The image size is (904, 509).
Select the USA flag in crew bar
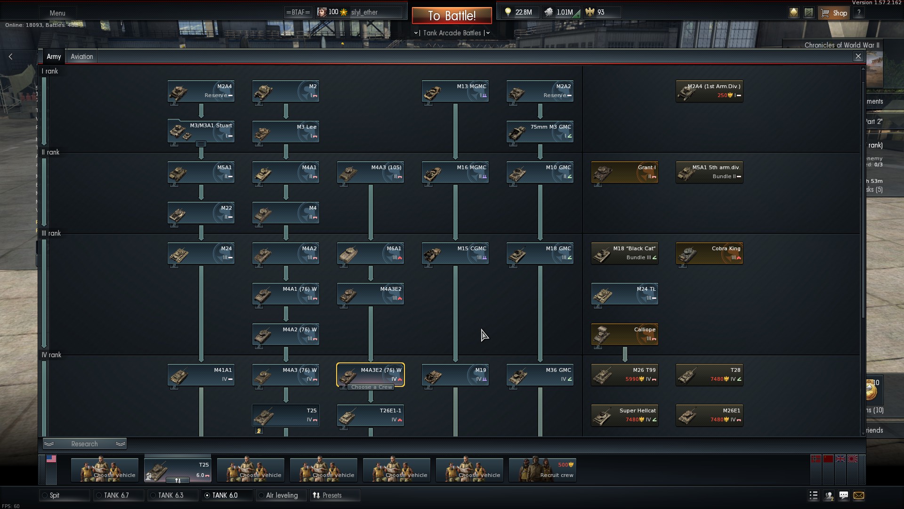point(51,459)
